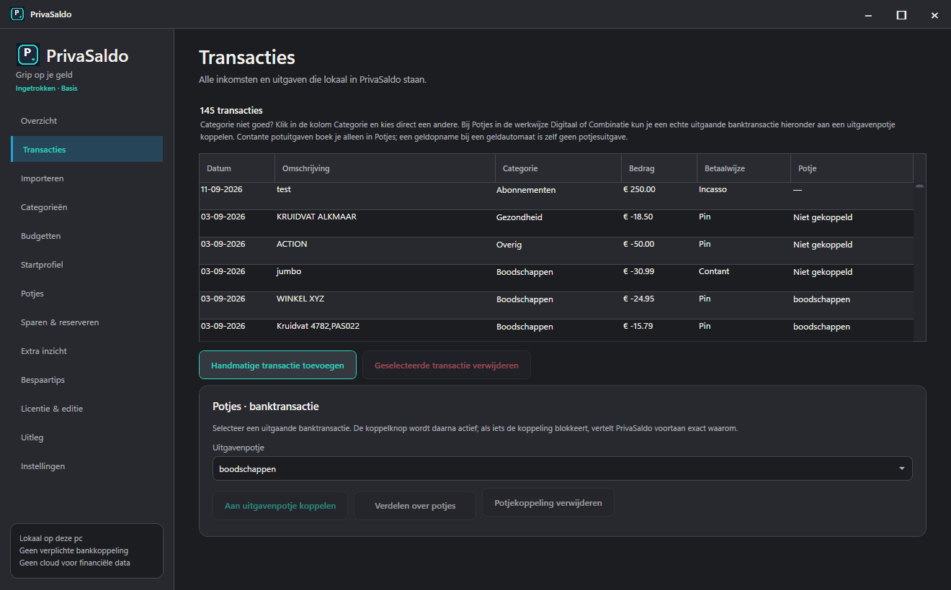Open Instellingen
This screenshot has height=590, width=951.
click(86, 466)
